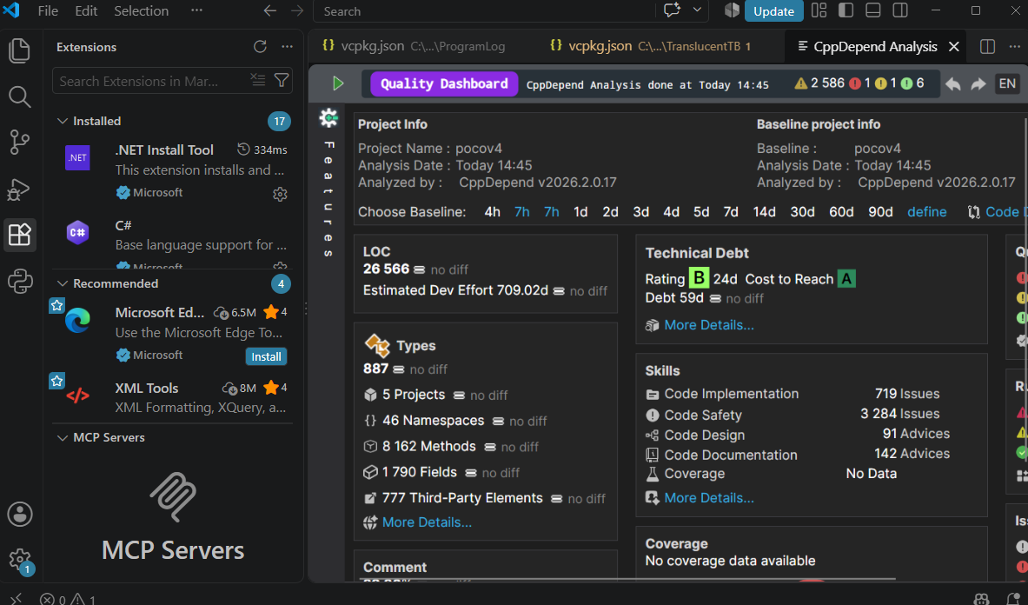This screenshot has width=1028, height=605.
Task: Refresh the Extensions list
Action: 261,47
